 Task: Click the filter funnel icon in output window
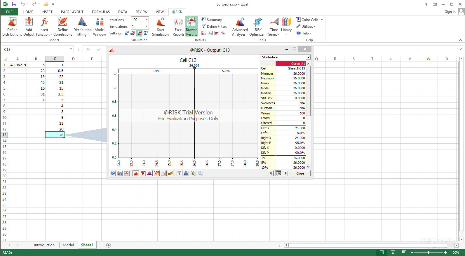[179, 173]
